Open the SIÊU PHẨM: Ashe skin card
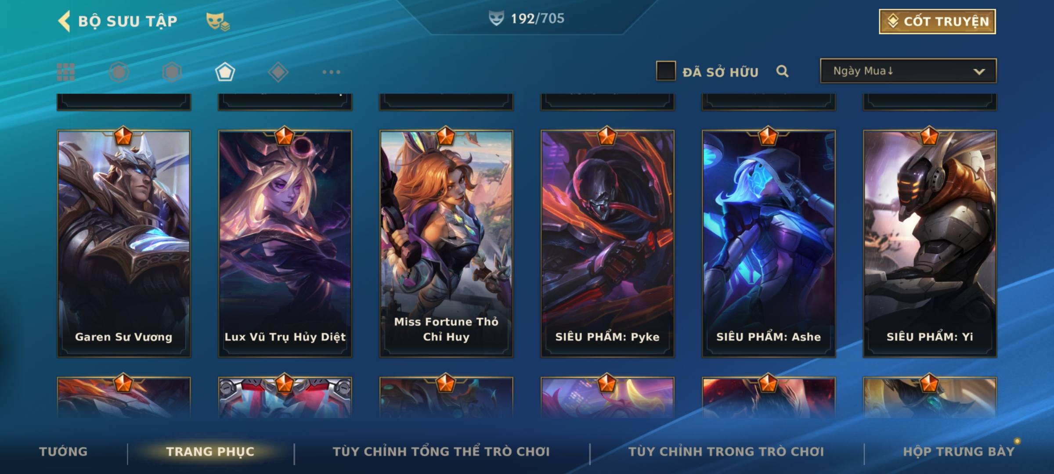1054x474 pixels. 769,244
